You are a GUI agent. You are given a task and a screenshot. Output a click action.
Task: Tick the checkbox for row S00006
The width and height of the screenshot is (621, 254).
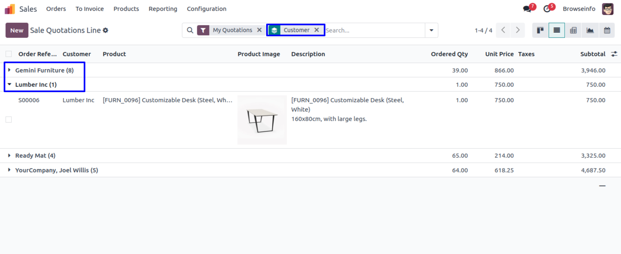(9, 119)
